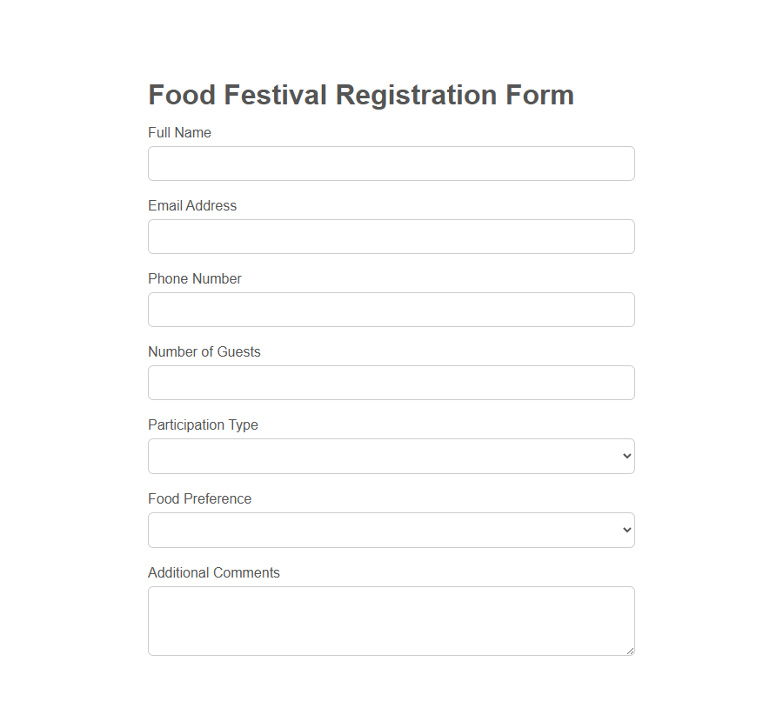Select the empty Participation Type field
783x715 pixels.
(x=391, y=456)
